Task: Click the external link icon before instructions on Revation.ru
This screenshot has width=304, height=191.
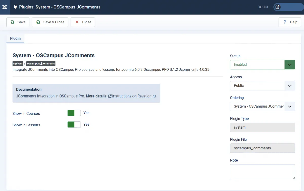Action: pyautogui.click(x=110, y=96)
